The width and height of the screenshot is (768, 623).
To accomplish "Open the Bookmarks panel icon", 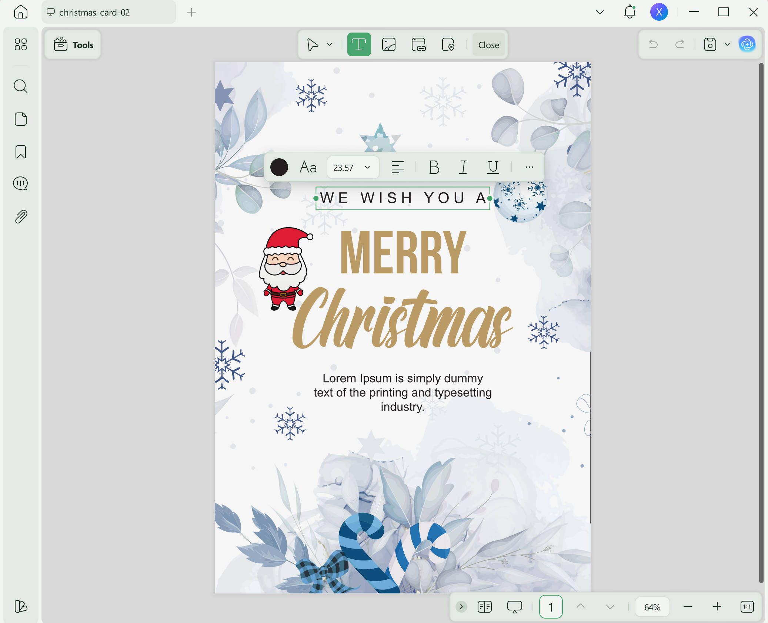I will tap(20, 152).
